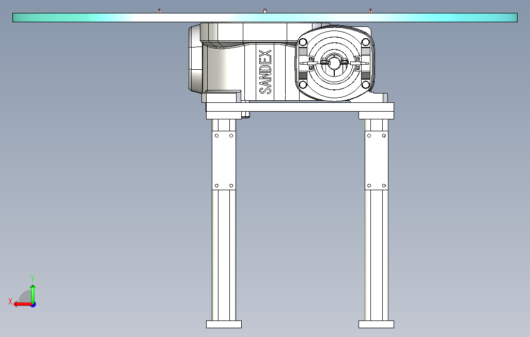This screenshot has width=530, height=337.
Task: Select the left leg bracket plate
Action: 224,161
